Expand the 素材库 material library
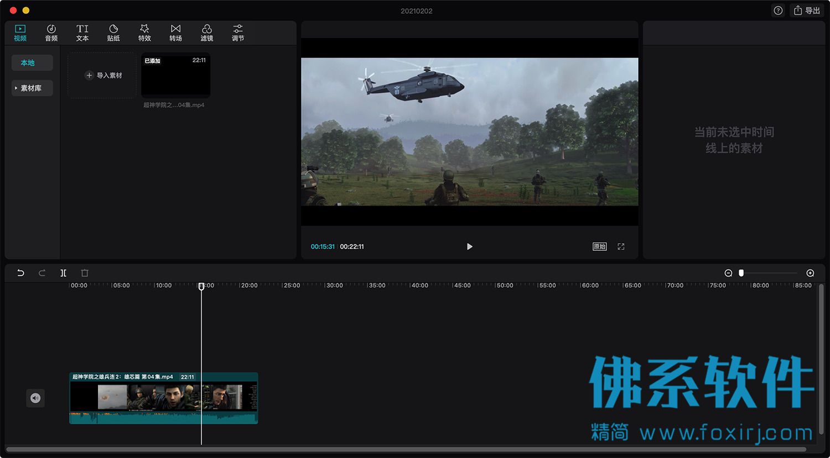 (x=32, y=88)
